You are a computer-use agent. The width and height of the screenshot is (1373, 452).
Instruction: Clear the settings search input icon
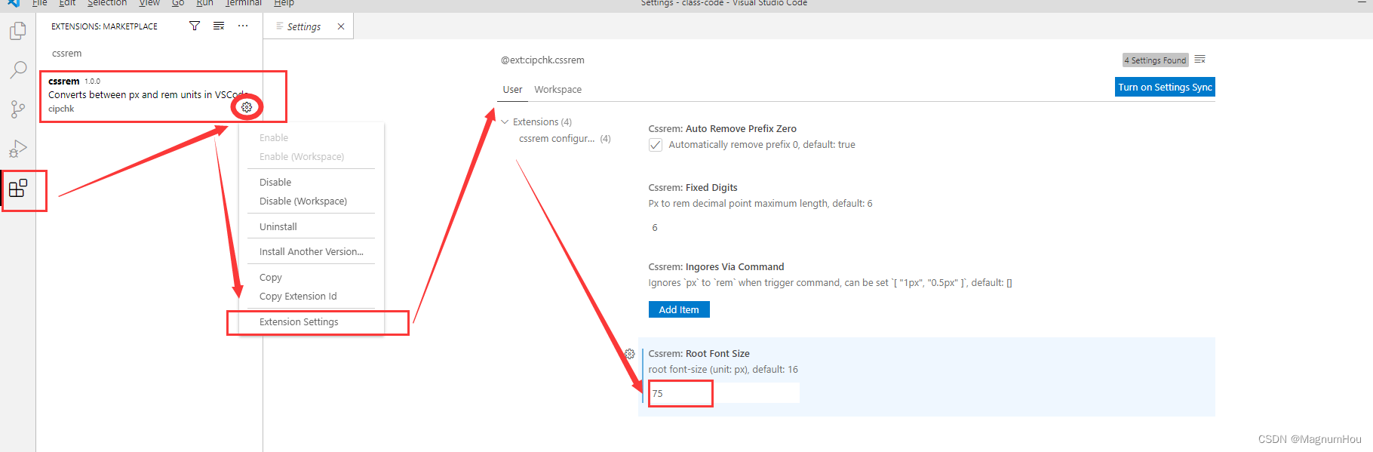coord(1200,60)
